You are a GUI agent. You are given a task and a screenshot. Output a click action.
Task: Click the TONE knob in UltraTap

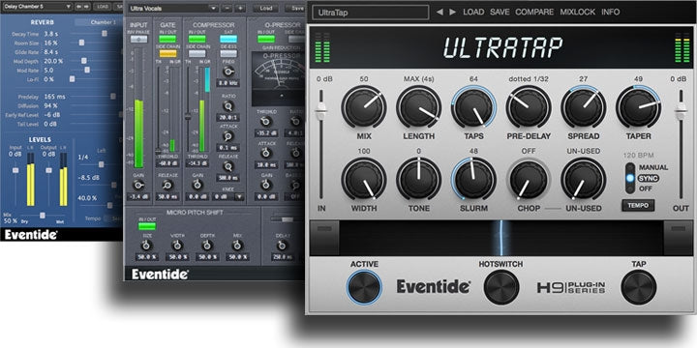[419, 179]
